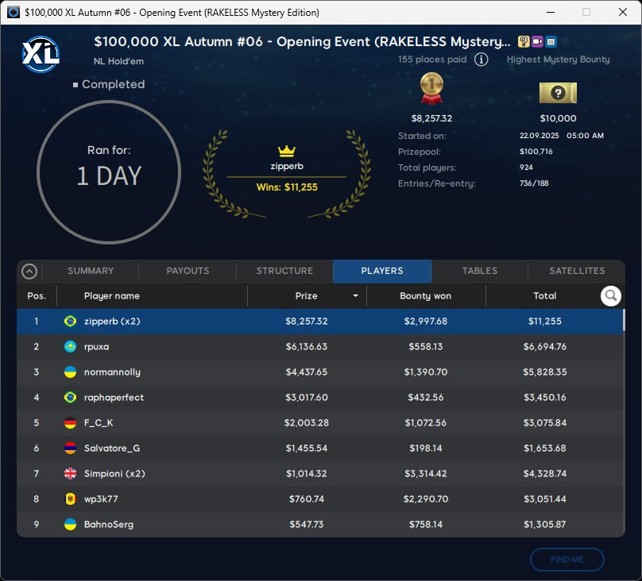Click the golden mystery bounty ticket icon
This screenshot has width=642, height=581.
(558, 93)
